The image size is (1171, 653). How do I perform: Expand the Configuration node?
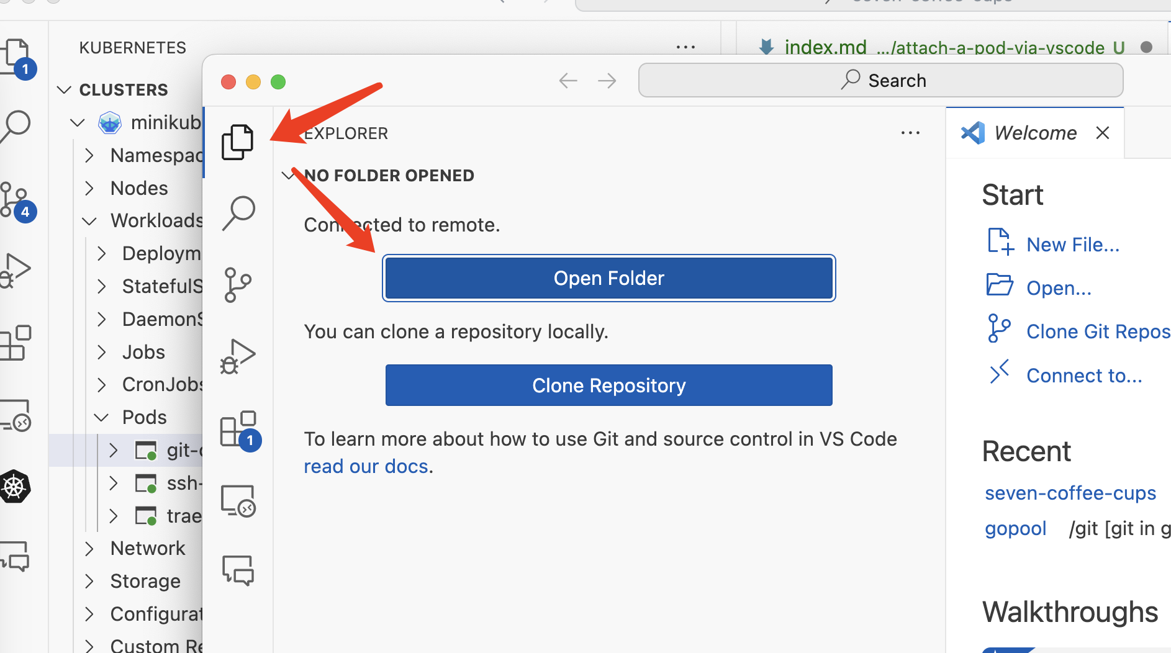(89, 614)
